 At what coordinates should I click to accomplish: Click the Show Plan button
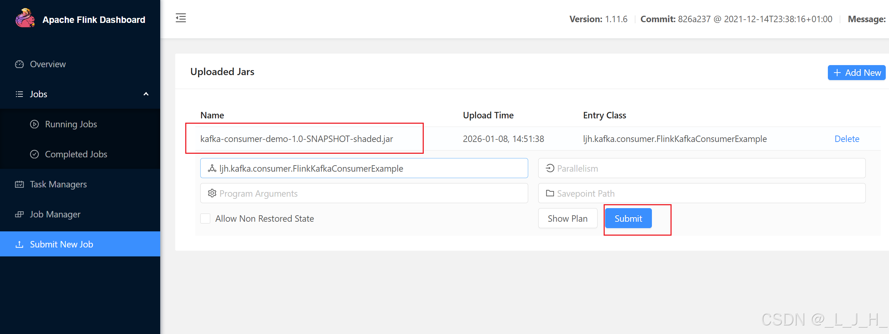(x=568, y=218)
